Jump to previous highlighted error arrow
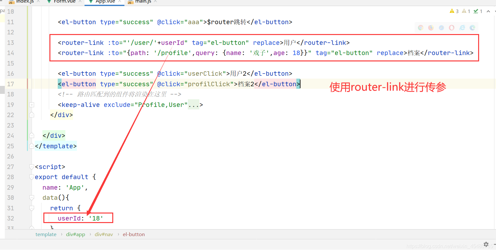This screenshot has width=496, height=252. coord(488,11)
